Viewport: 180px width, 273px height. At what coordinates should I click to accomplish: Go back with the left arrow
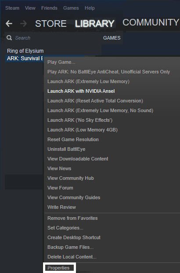[9, 23]
